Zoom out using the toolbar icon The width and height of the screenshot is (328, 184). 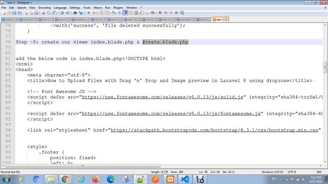[94, 13]
